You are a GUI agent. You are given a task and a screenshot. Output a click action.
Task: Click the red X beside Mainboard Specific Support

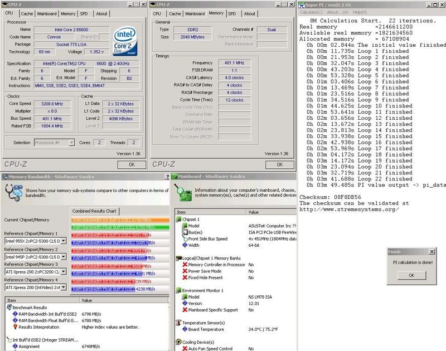tap(185, 310)
